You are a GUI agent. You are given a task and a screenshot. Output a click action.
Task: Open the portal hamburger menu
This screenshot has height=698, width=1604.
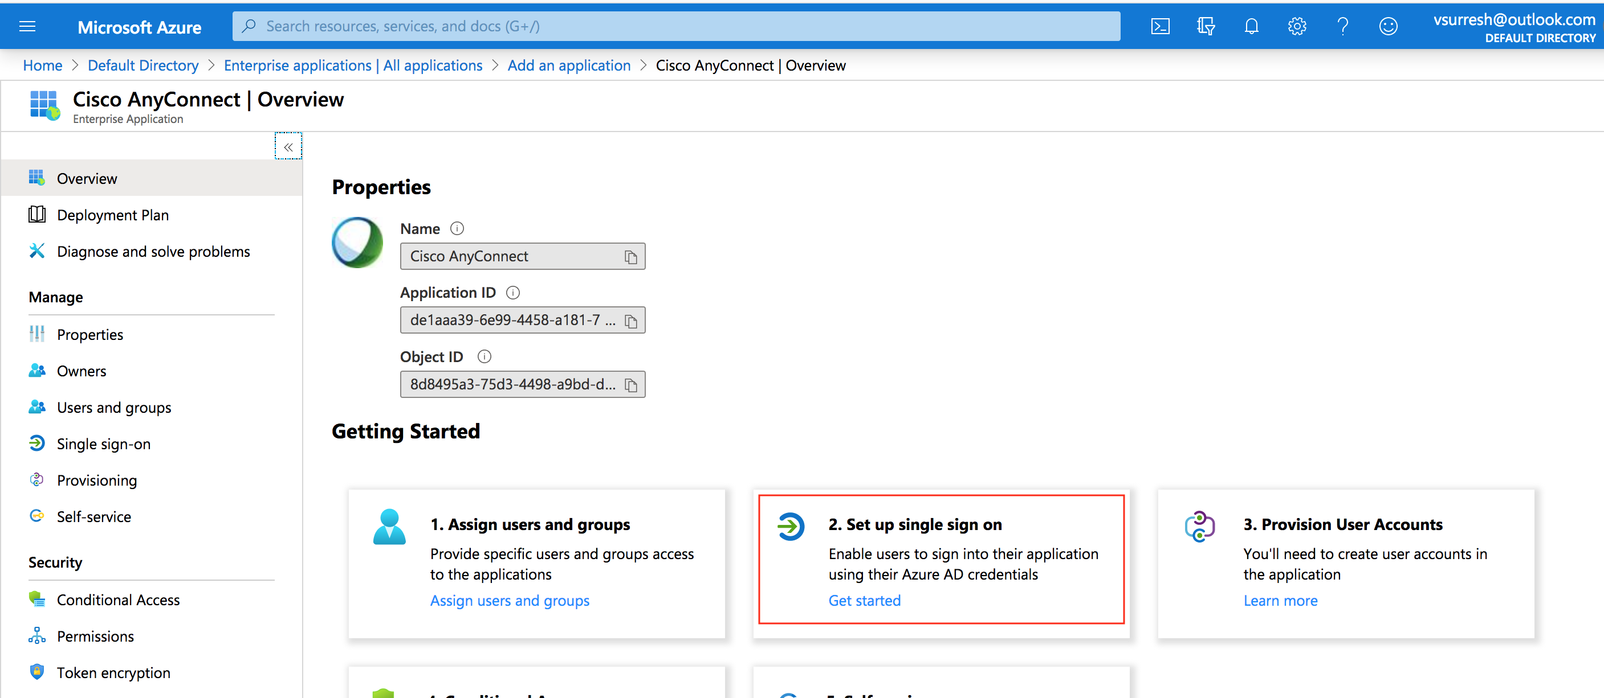point(27,26)
